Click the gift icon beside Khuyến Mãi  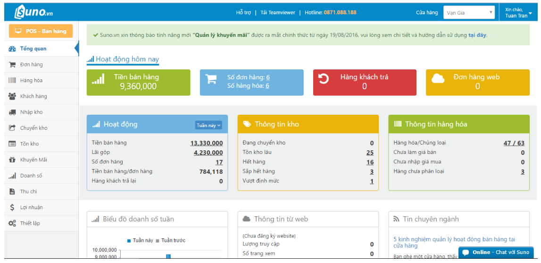(12, 160)
